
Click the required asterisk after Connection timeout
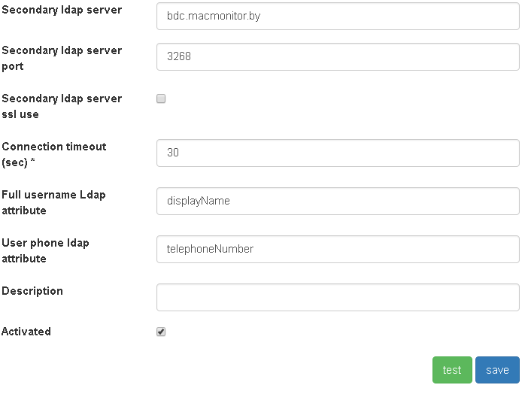33,163
